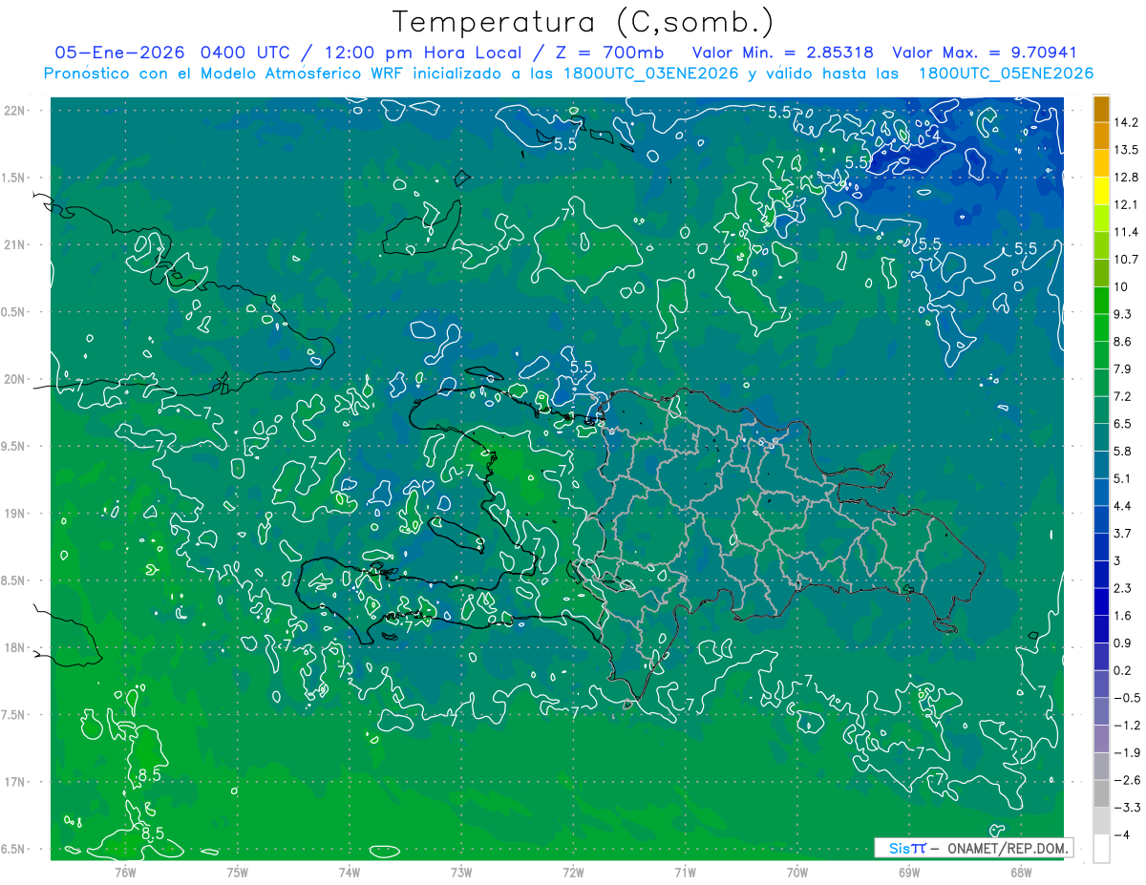This screenshot has width=1146, height=885.
Task: Pick the yellow swatch between 12.1 and 12.8
Action: (x=1101, y=191)
